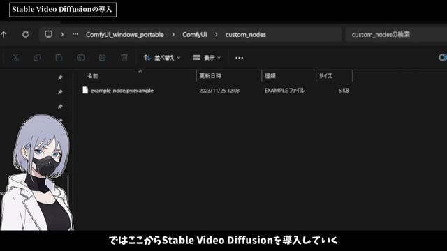Navigate to ComfyUI_windows_portable in breadcrumb
The height and width of the screenshot is (251, 447).
tap(125, 35)
